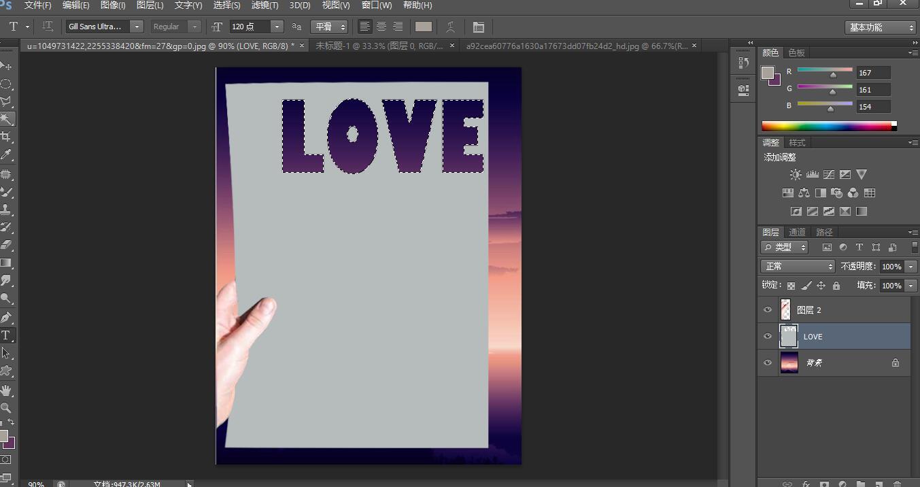Click the Create Warped Text icon
Viewport: 920px width, 487px height.
tap(450, 27)
